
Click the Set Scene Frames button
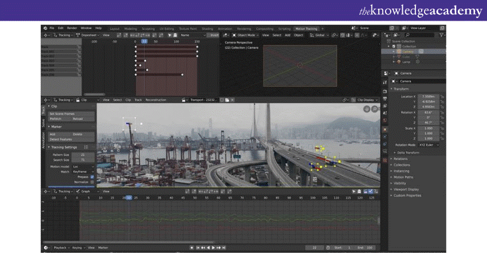[x=61, y=114]
